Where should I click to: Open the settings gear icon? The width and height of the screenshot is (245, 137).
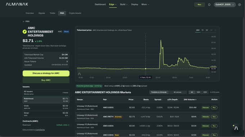click(239, 5)
